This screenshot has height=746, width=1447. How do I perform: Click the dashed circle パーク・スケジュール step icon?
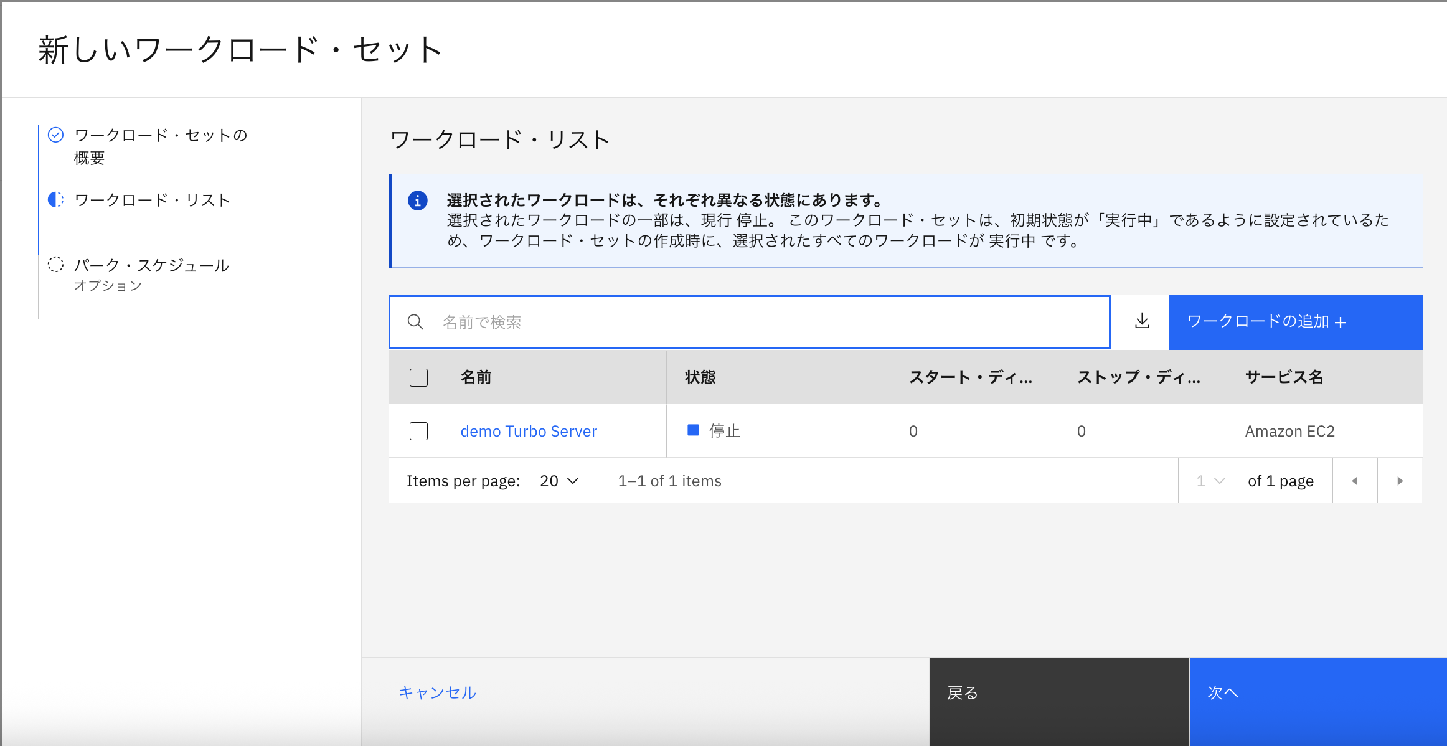pos(56,265)
